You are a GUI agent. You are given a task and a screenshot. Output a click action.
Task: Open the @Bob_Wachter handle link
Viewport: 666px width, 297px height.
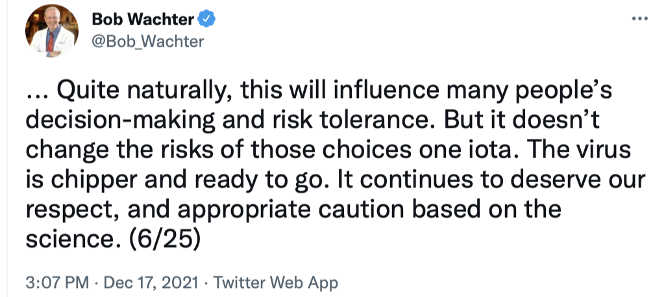(x=148, y=42)
